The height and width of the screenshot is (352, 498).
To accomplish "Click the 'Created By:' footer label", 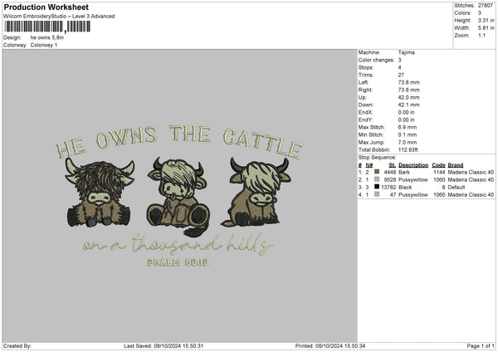I will (x=17, y=345).
